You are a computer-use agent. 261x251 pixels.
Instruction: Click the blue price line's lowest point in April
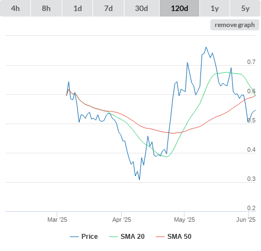click(139, 179)
